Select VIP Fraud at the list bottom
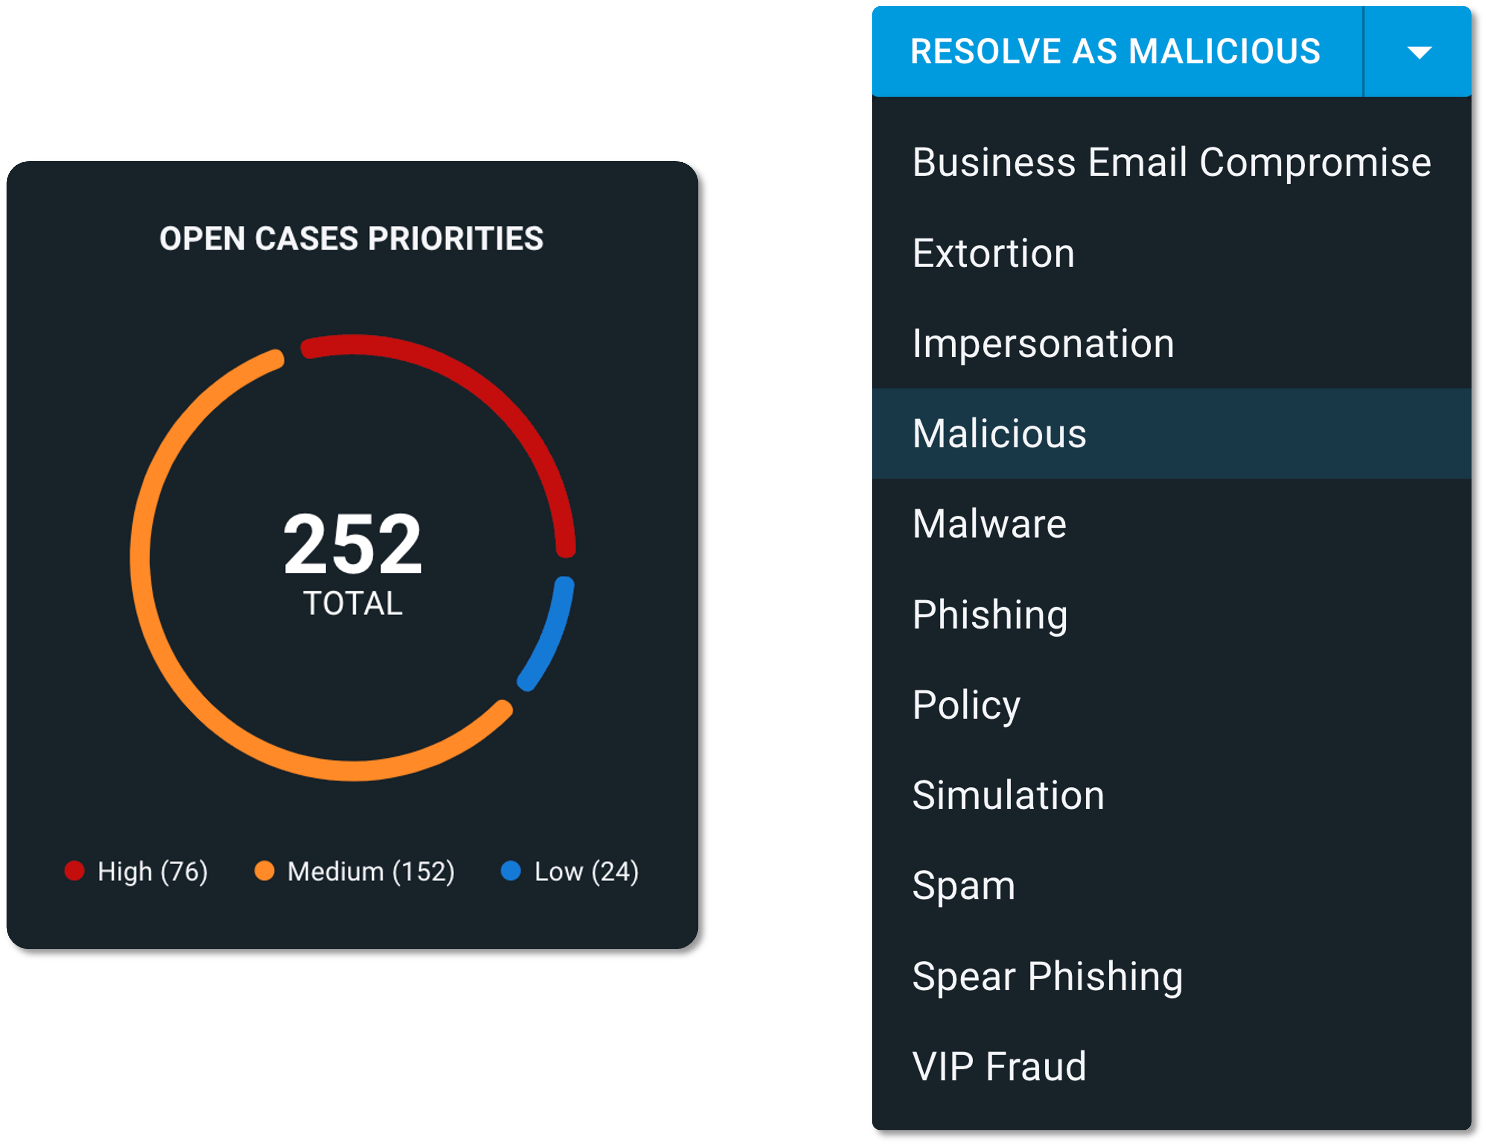Image resolution: width=1486 pixels, height=1145 pixels. tap(1172, 1067)
